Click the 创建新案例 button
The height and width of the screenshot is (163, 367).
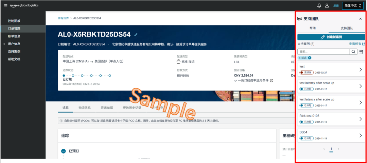point(331,37)
